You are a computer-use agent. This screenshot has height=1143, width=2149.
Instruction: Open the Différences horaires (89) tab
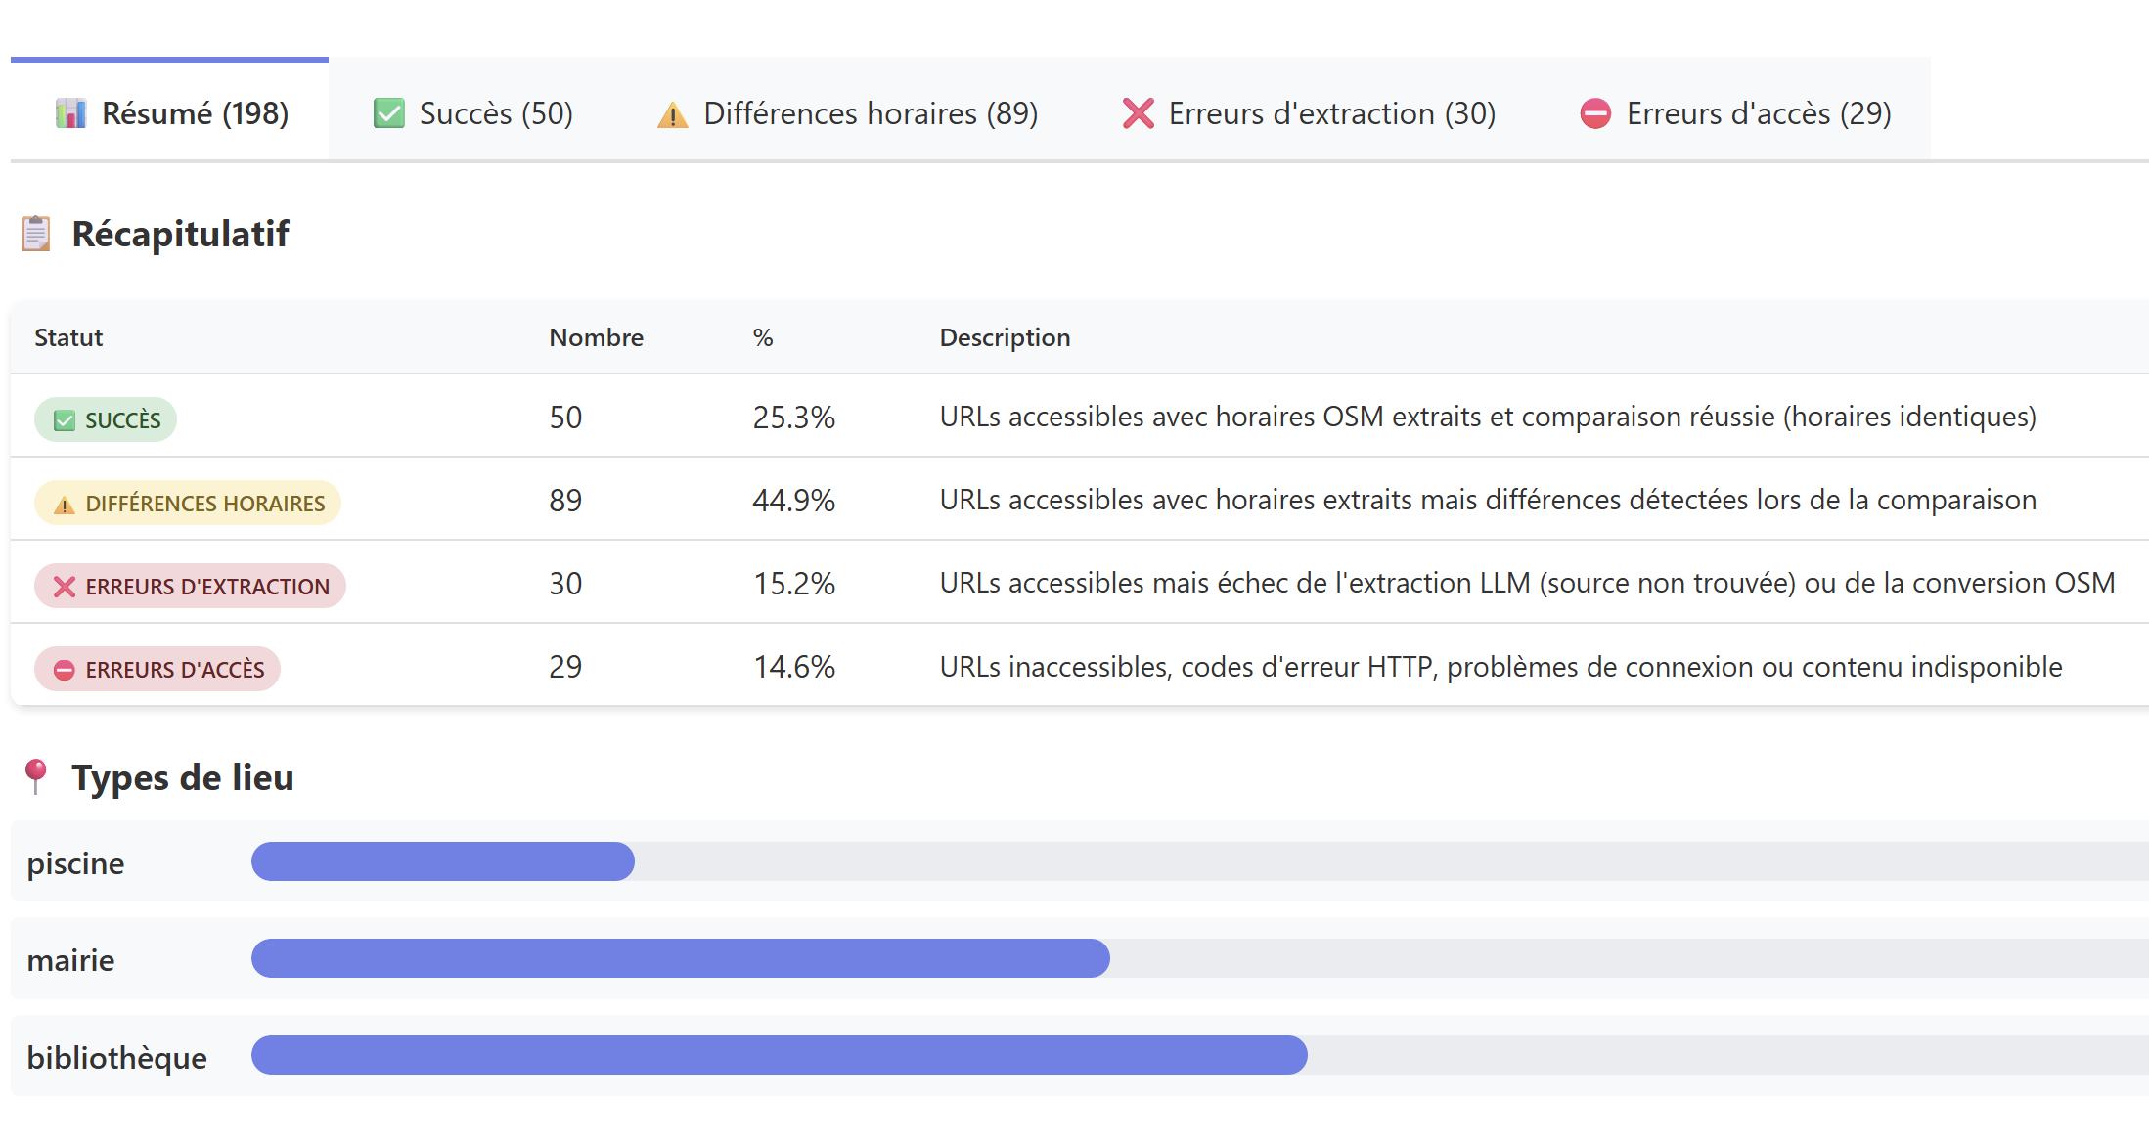pyautogui.click(x=847, y=112)
